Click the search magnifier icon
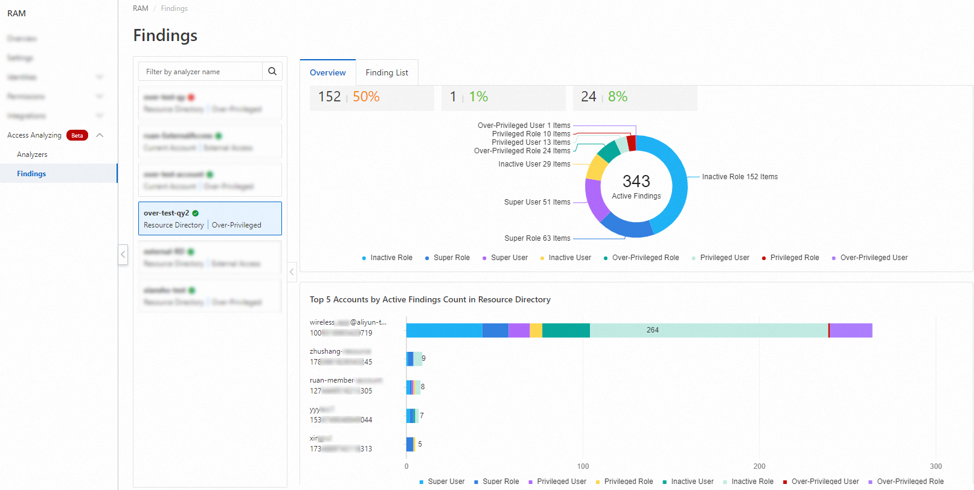The width and height of the screenshot is (974, 490). click(272, 71)
